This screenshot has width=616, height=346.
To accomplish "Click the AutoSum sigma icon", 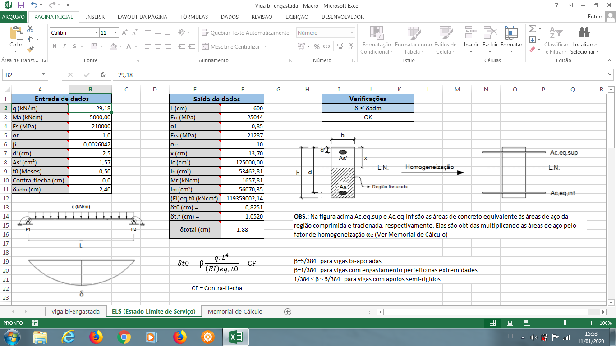I will click(x=532, y=29).
